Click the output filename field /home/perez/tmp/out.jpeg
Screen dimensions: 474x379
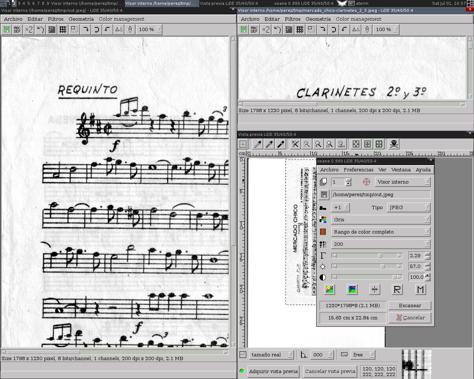pyautogui.click(x=381, y=195)
